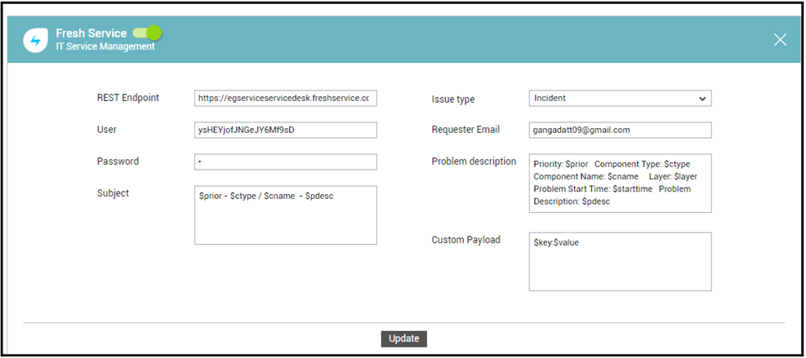Screen dimensions: 806x358
Task: Click the Fresh Service lightning logo icon
Action: [35, 40]
